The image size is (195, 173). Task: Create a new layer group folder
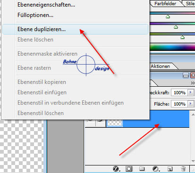point(142,169)
